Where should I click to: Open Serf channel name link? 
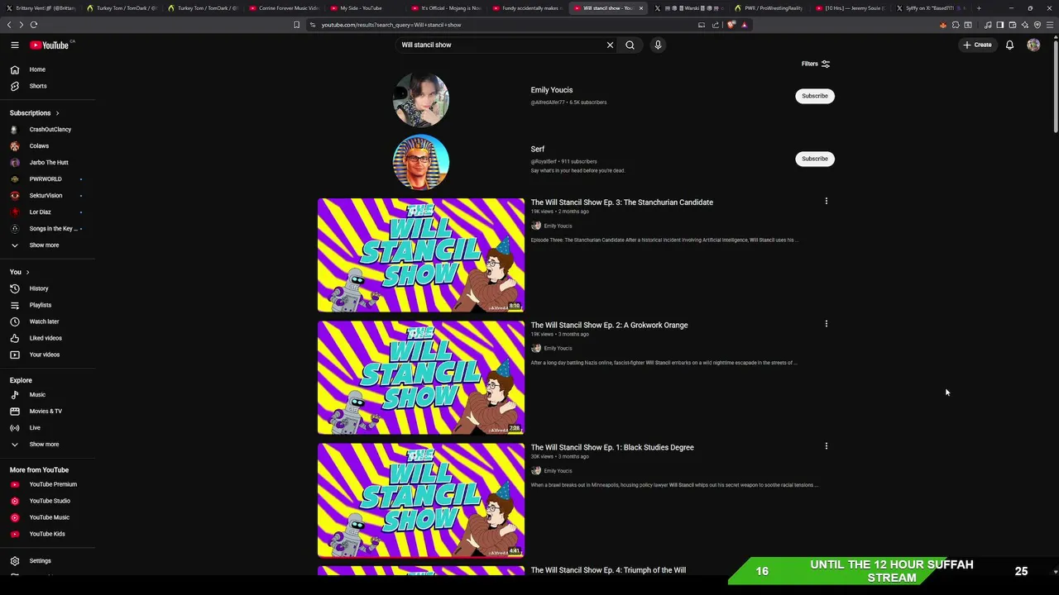tap(538, 150)
